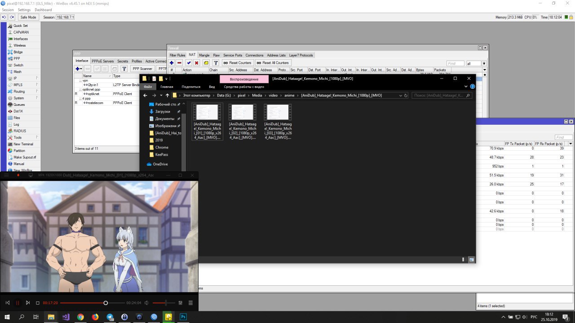Open the Partition section

coord(19,151)
